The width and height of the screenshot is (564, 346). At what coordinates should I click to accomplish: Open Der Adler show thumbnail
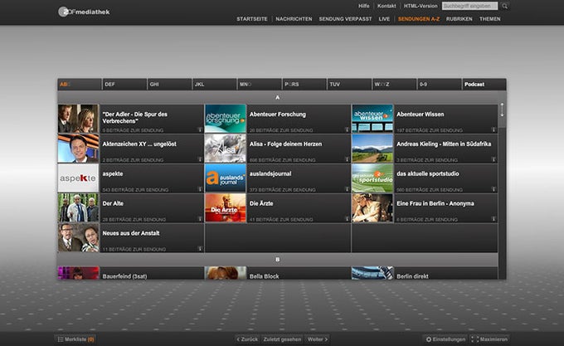(78, 119)
